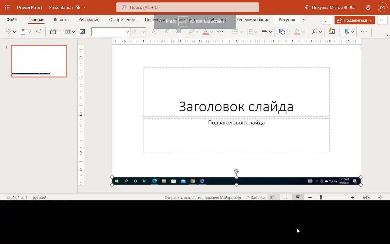Expand the layout dropdown arrow
The height and width of the screenshot is (244, 390).
click(73, 32)
